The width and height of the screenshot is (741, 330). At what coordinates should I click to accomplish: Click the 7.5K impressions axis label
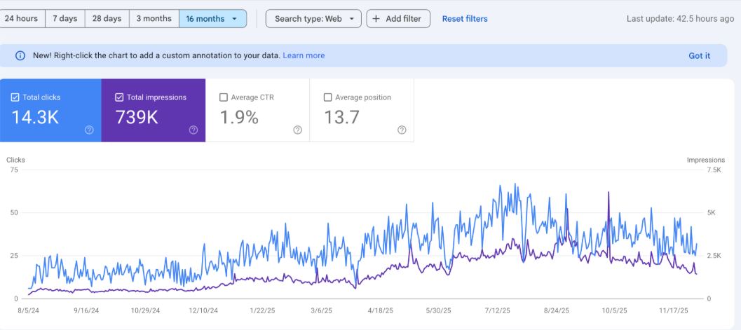pyautogui.click(x=714, y=170)
